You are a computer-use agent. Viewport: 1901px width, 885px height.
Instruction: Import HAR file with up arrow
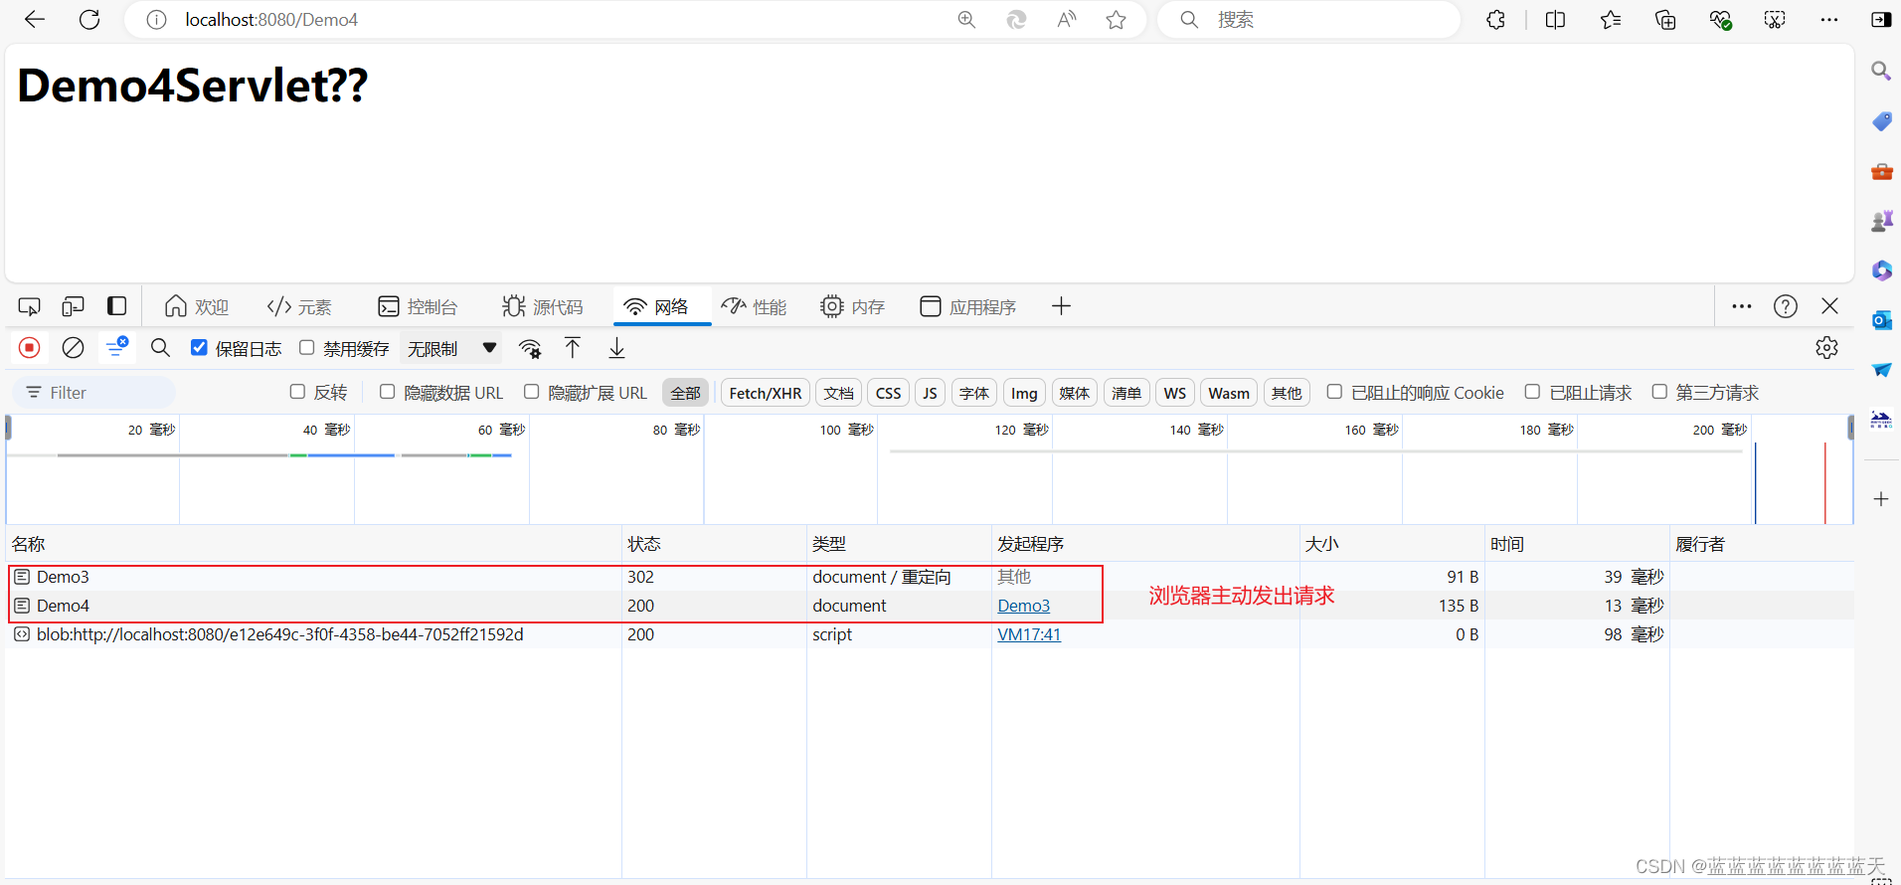(573, 347)
